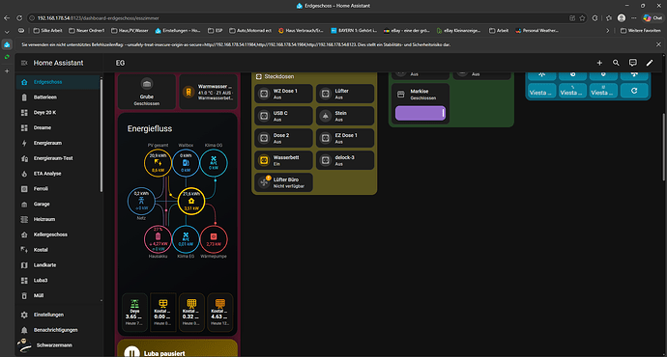Click the Garage icon in the sidebar
Viewport: 667px width, 357px height.
[24, 205]
